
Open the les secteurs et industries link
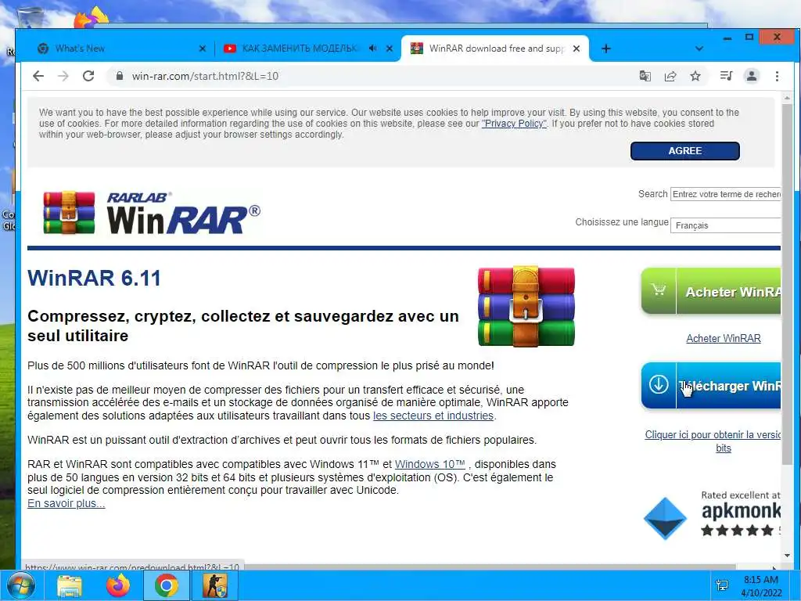pyautogui.click(x=433, y=416)
